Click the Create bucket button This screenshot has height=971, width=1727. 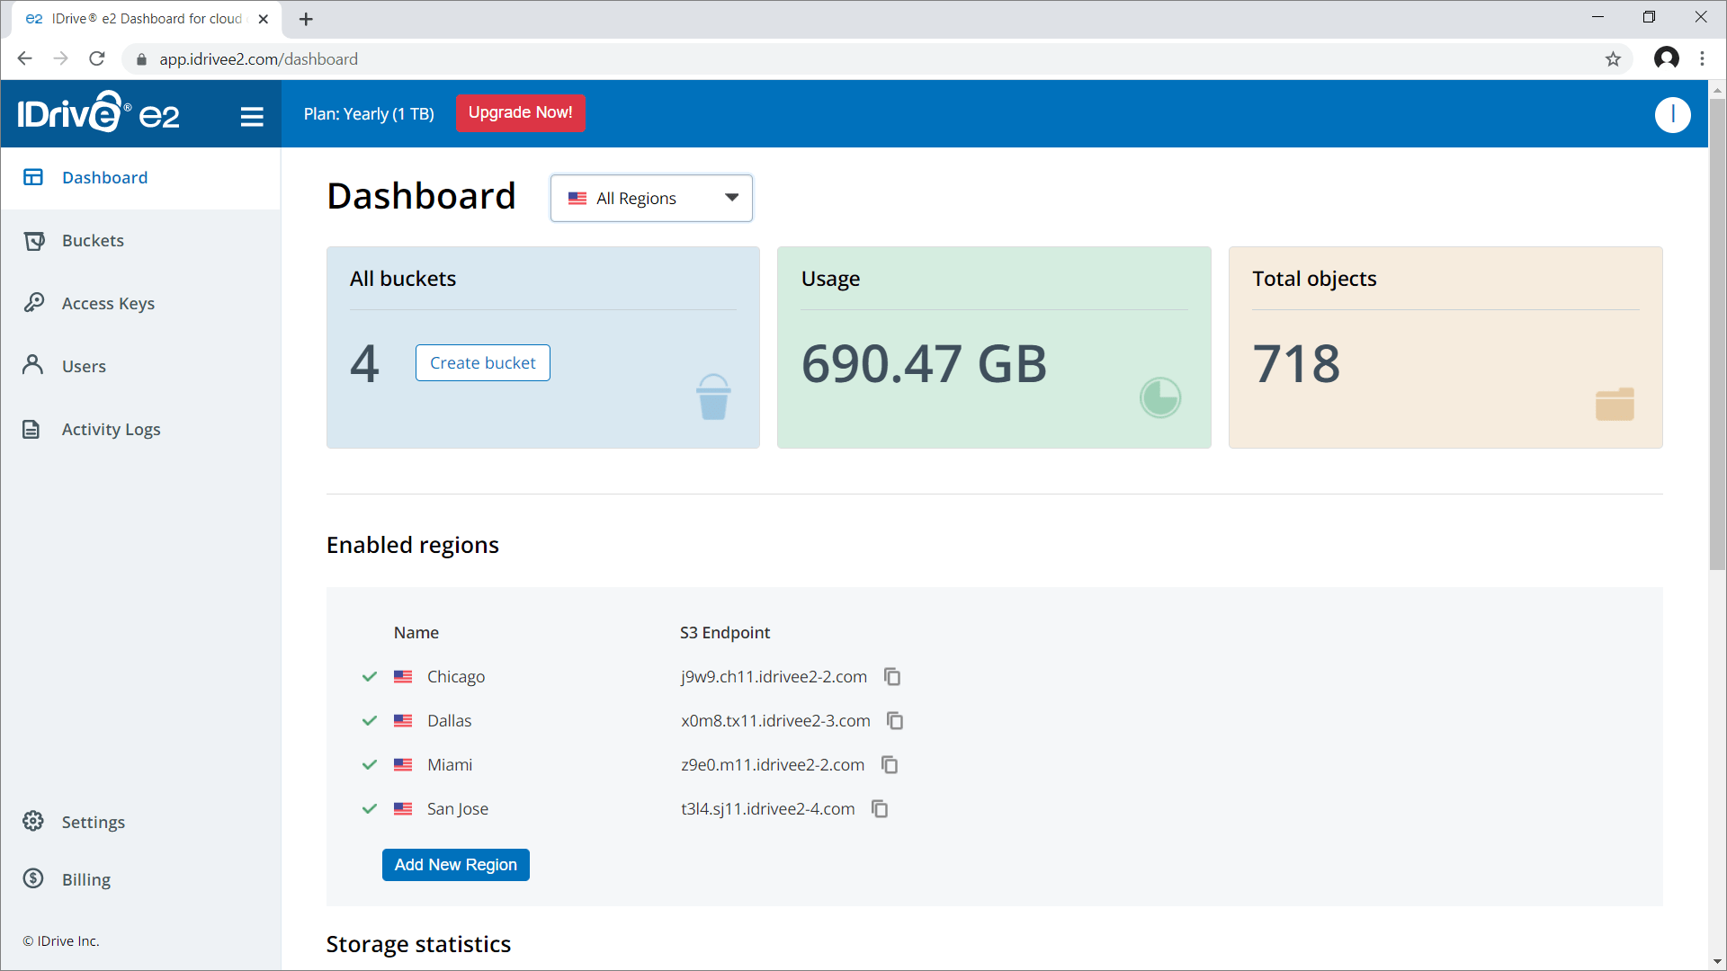tap(482, 363)
